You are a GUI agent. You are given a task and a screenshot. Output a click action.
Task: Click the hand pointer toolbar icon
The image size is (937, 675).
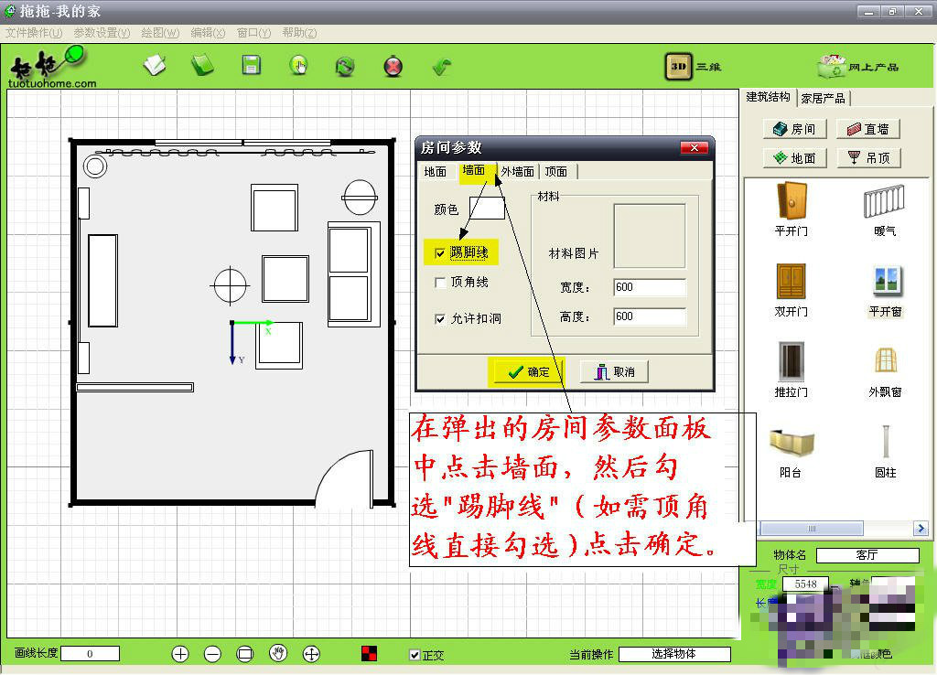[298, 66]
